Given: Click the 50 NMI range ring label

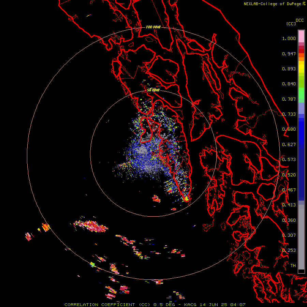Looking at the screenshot, I should (153, 90).
